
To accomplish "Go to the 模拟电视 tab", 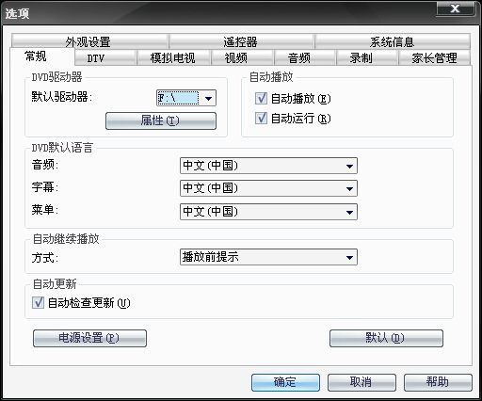I will click(x=173, y=57).
